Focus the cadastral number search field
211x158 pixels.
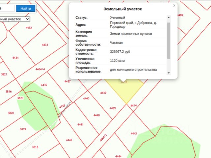[x=7, y=9]
